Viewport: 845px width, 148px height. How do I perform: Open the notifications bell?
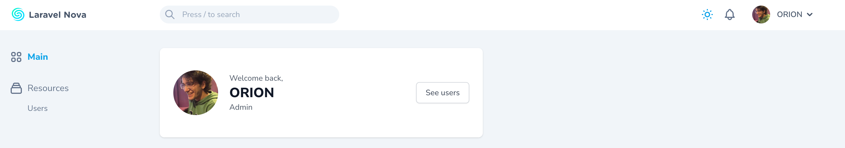click(729, 14)
